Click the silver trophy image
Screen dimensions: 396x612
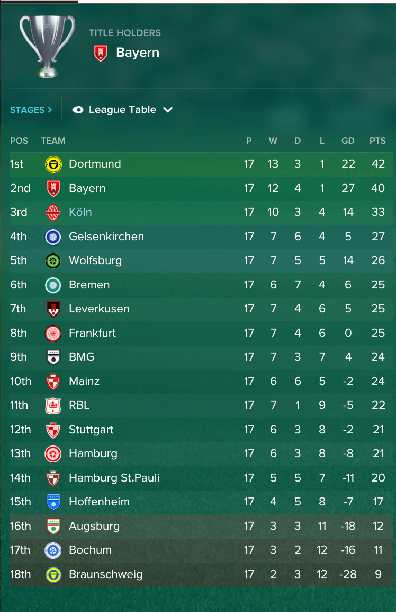(47, 46)
